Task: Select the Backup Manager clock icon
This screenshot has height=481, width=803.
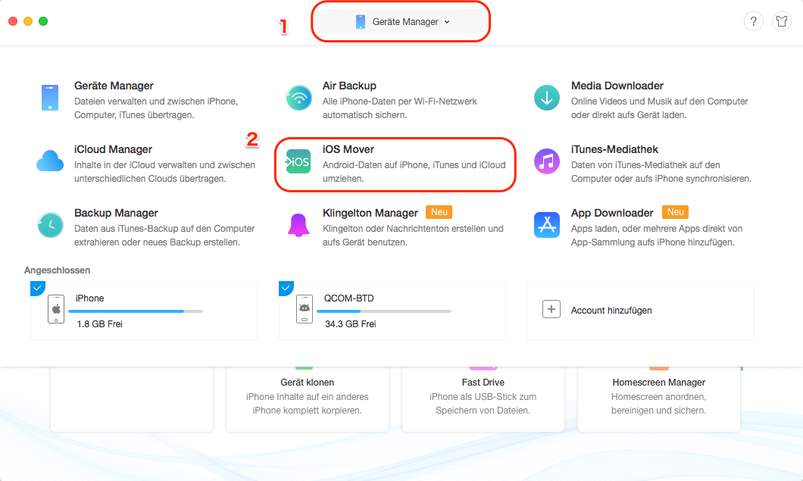Action: [50, 225]
